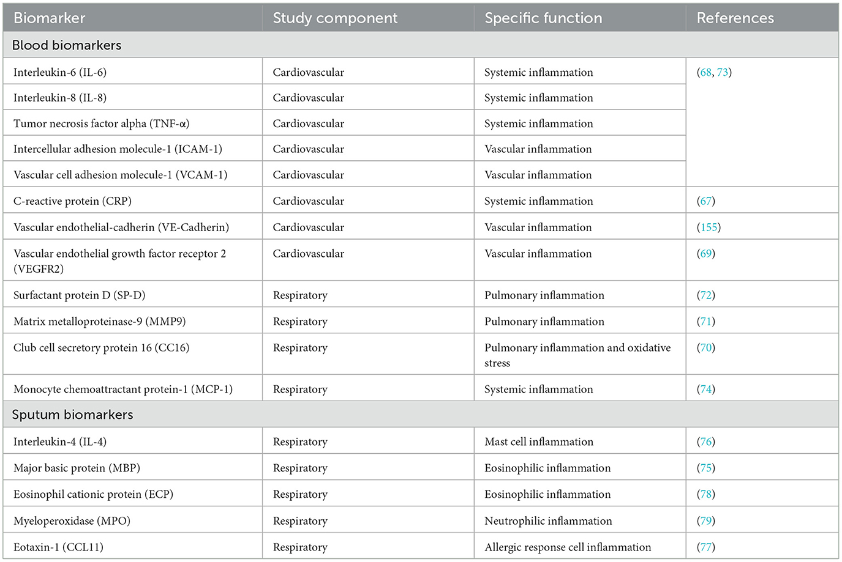
Task: Click Cardiovascular in the Interleukin-6 row
Action: pyautogui.click(x=309, y=72)
